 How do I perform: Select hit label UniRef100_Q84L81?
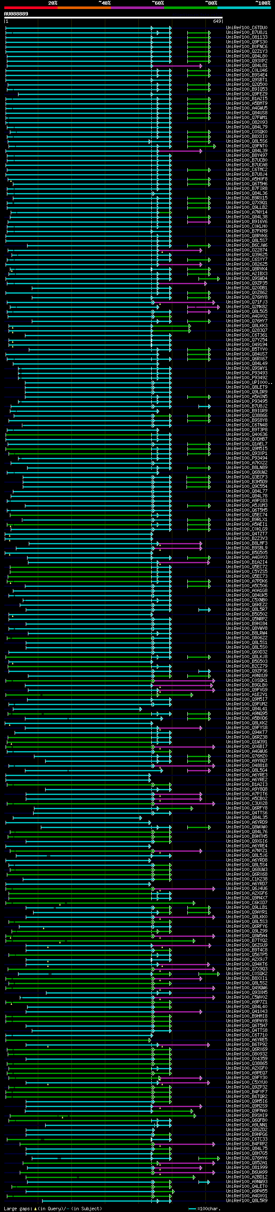click(x=247, y=65)
